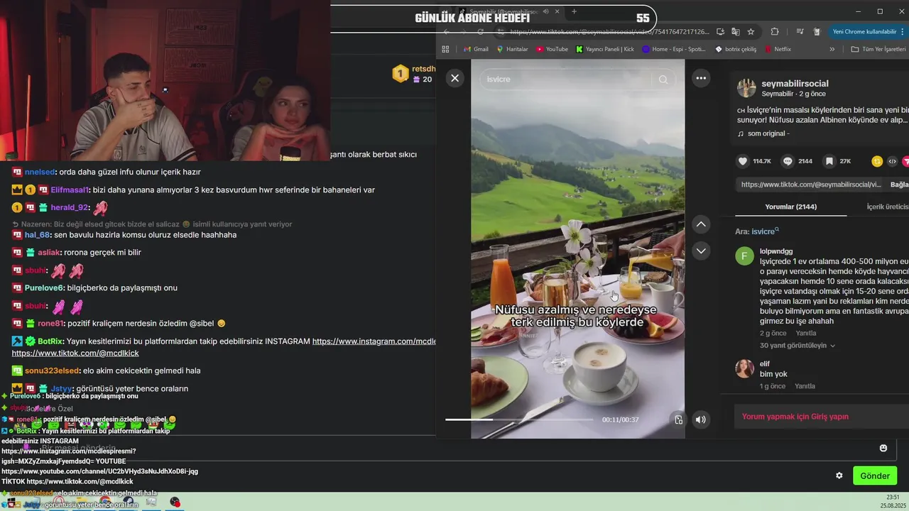Screen dimensions: 909x511
Task: Click the som original music link
Action: (768, 133)
